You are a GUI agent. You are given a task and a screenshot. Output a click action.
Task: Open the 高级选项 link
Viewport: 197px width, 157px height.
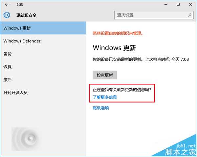coord(101,108)
